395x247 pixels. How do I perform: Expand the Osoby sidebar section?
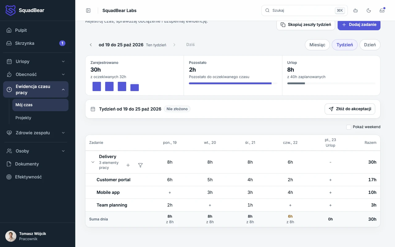[x=36, y=151]
